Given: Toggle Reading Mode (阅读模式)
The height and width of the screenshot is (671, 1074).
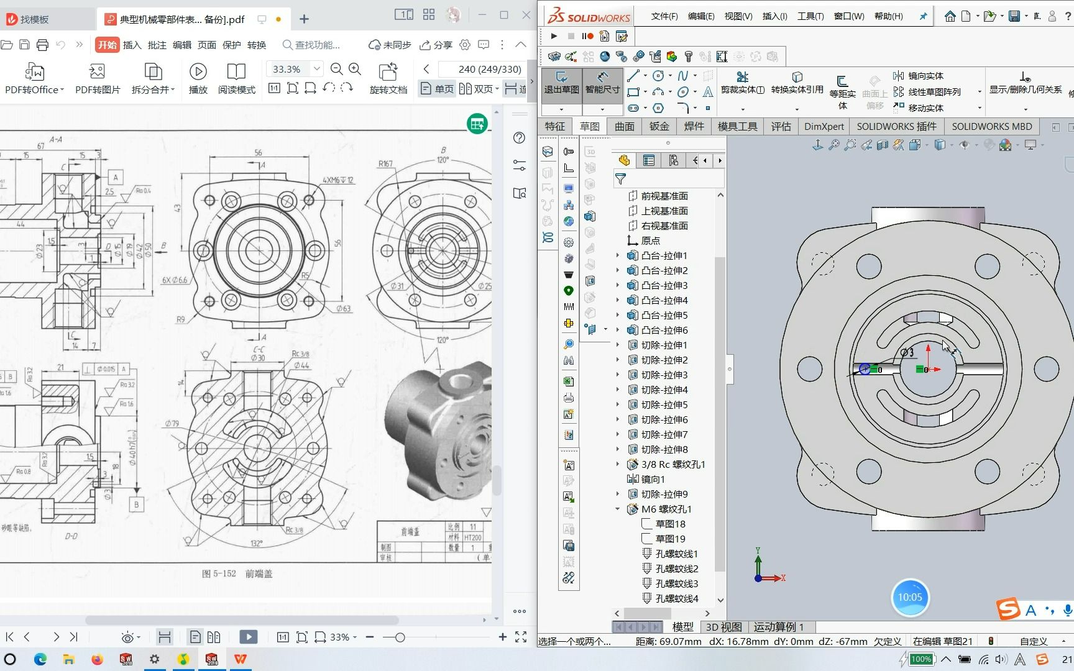Looking at the screenshot, I should [236, 72].
